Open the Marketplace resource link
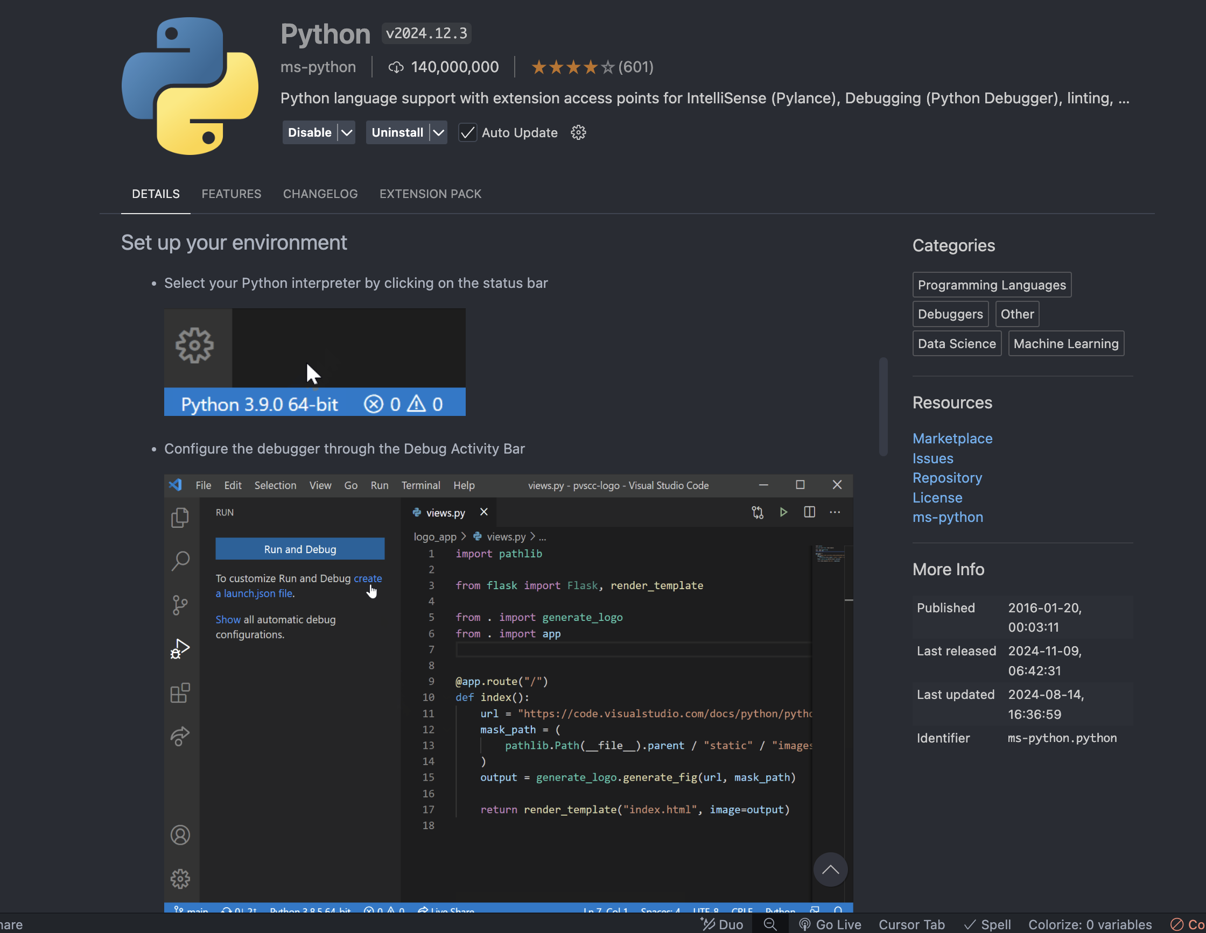Image resolution: width=1206 pixels, height=933 pixels. (952, 438)
